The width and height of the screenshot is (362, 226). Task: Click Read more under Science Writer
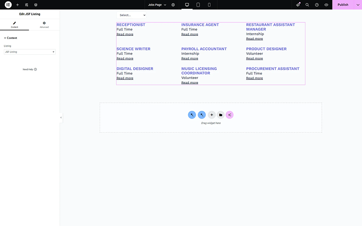point(125,59)
